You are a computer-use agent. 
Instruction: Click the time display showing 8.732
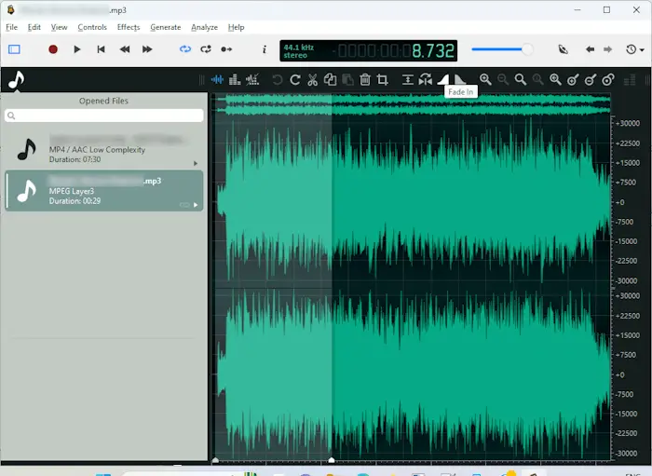[433, 50]
